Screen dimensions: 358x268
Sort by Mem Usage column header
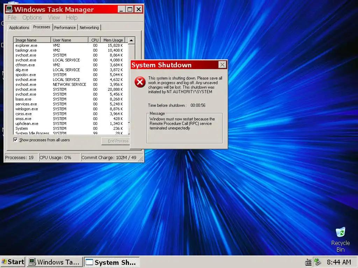[x=113, y=40]
